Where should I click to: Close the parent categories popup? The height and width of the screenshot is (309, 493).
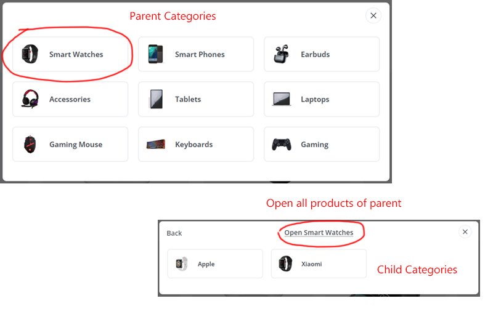373,16
